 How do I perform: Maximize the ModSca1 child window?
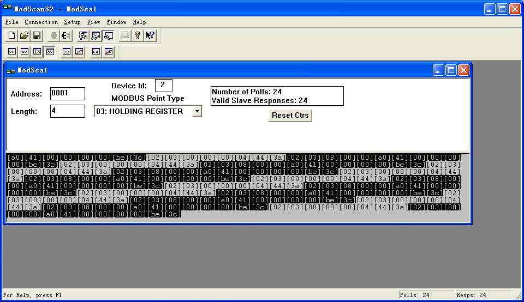pyautogui.click(x=451, y=70)
